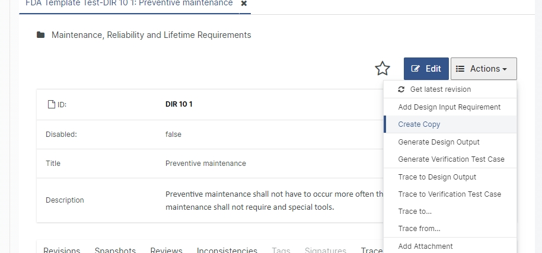The height and width of the screenshot is (253, 542).
Task: Click the document icon next to ID
Action: (x=51, y=104)
